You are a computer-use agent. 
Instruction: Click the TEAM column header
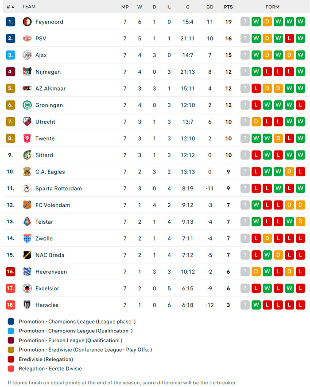coord(29,7)
